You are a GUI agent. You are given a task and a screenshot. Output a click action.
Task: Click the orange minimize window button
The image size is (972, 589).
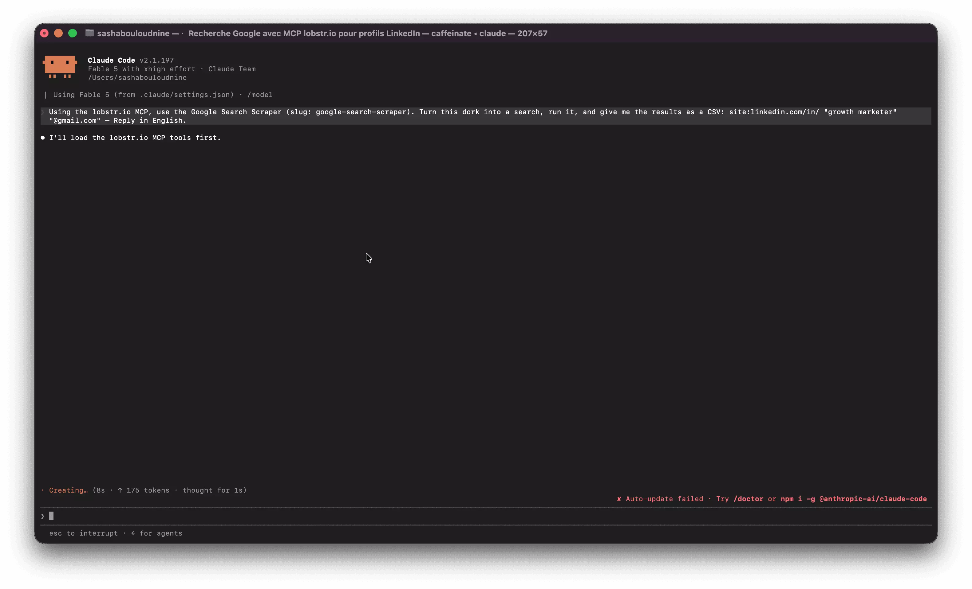click(58, 33)
